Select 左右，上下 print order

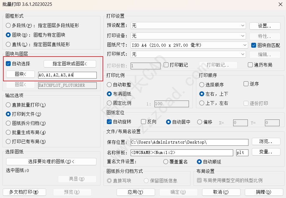pos(201,94)
